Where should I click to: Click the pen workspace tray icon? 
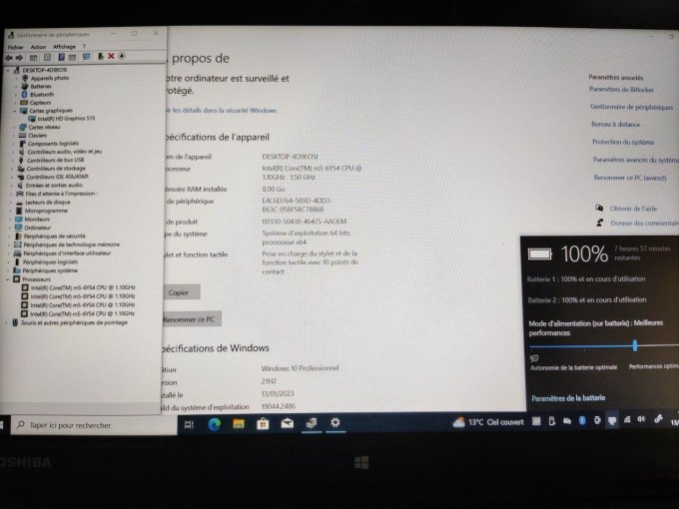click(659, 419)
